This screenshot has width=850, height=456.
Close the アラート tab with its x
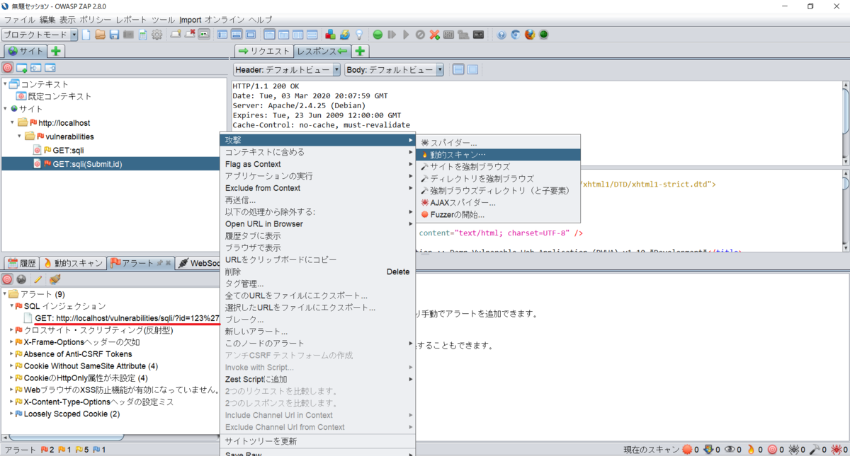169,263
